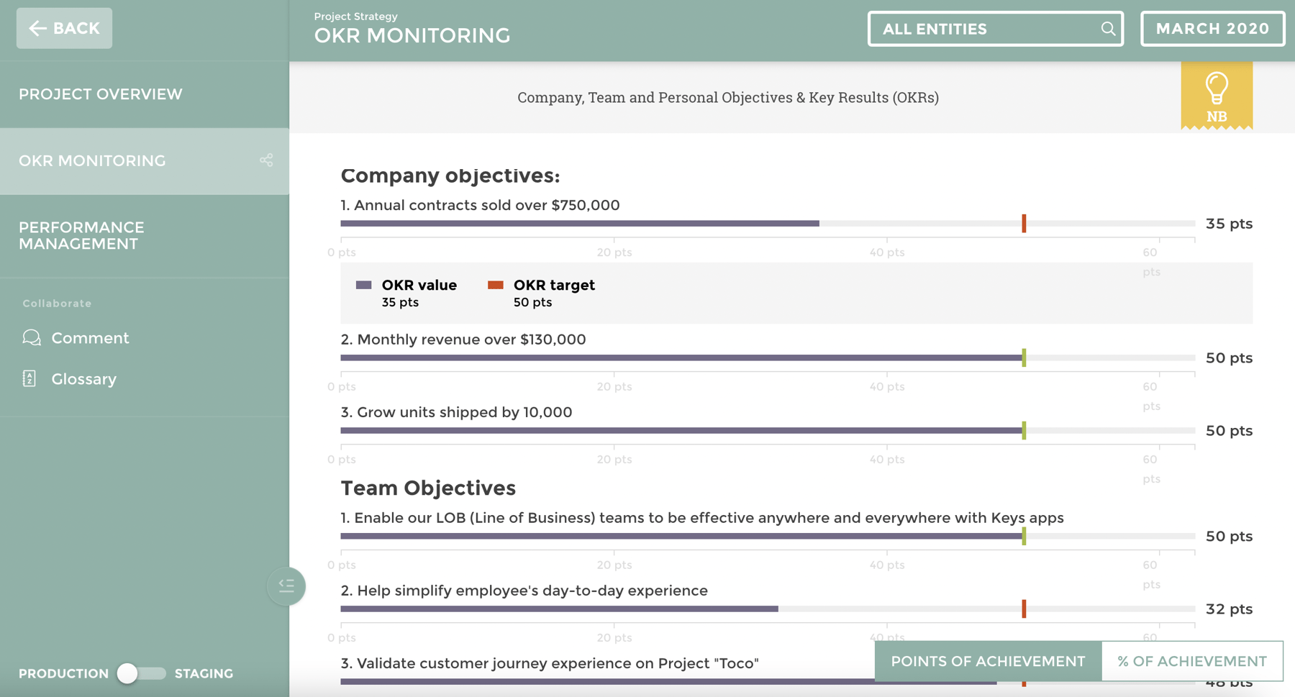The image size is (1295, 697).
Task: Select the OKR value legend square
Action: point(364,285)
